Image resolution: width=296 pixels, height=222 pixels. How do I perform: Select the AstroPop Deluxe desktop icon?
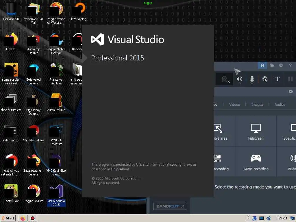[x=34, y=43]
